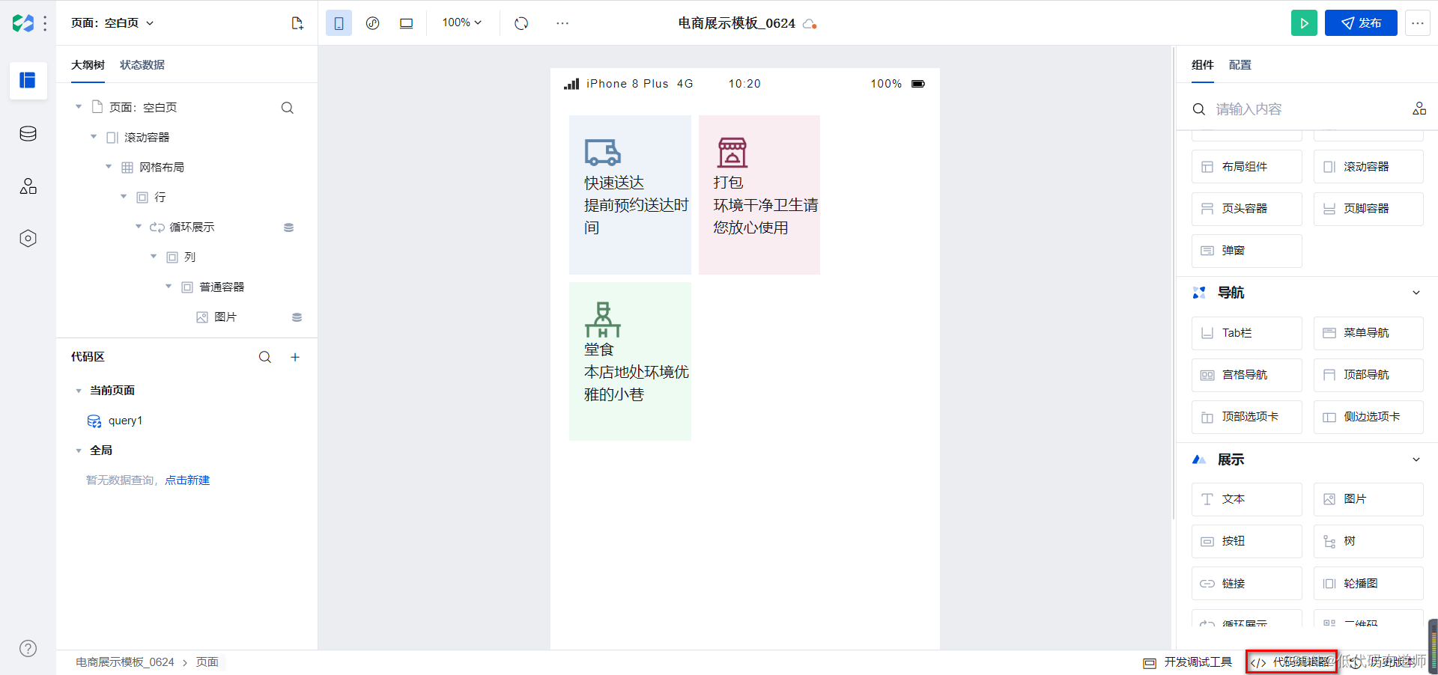Click 电商展示模板_0624 breadcrumb
The height and width of the screenshot is (675, 1438).
[125, 662]
